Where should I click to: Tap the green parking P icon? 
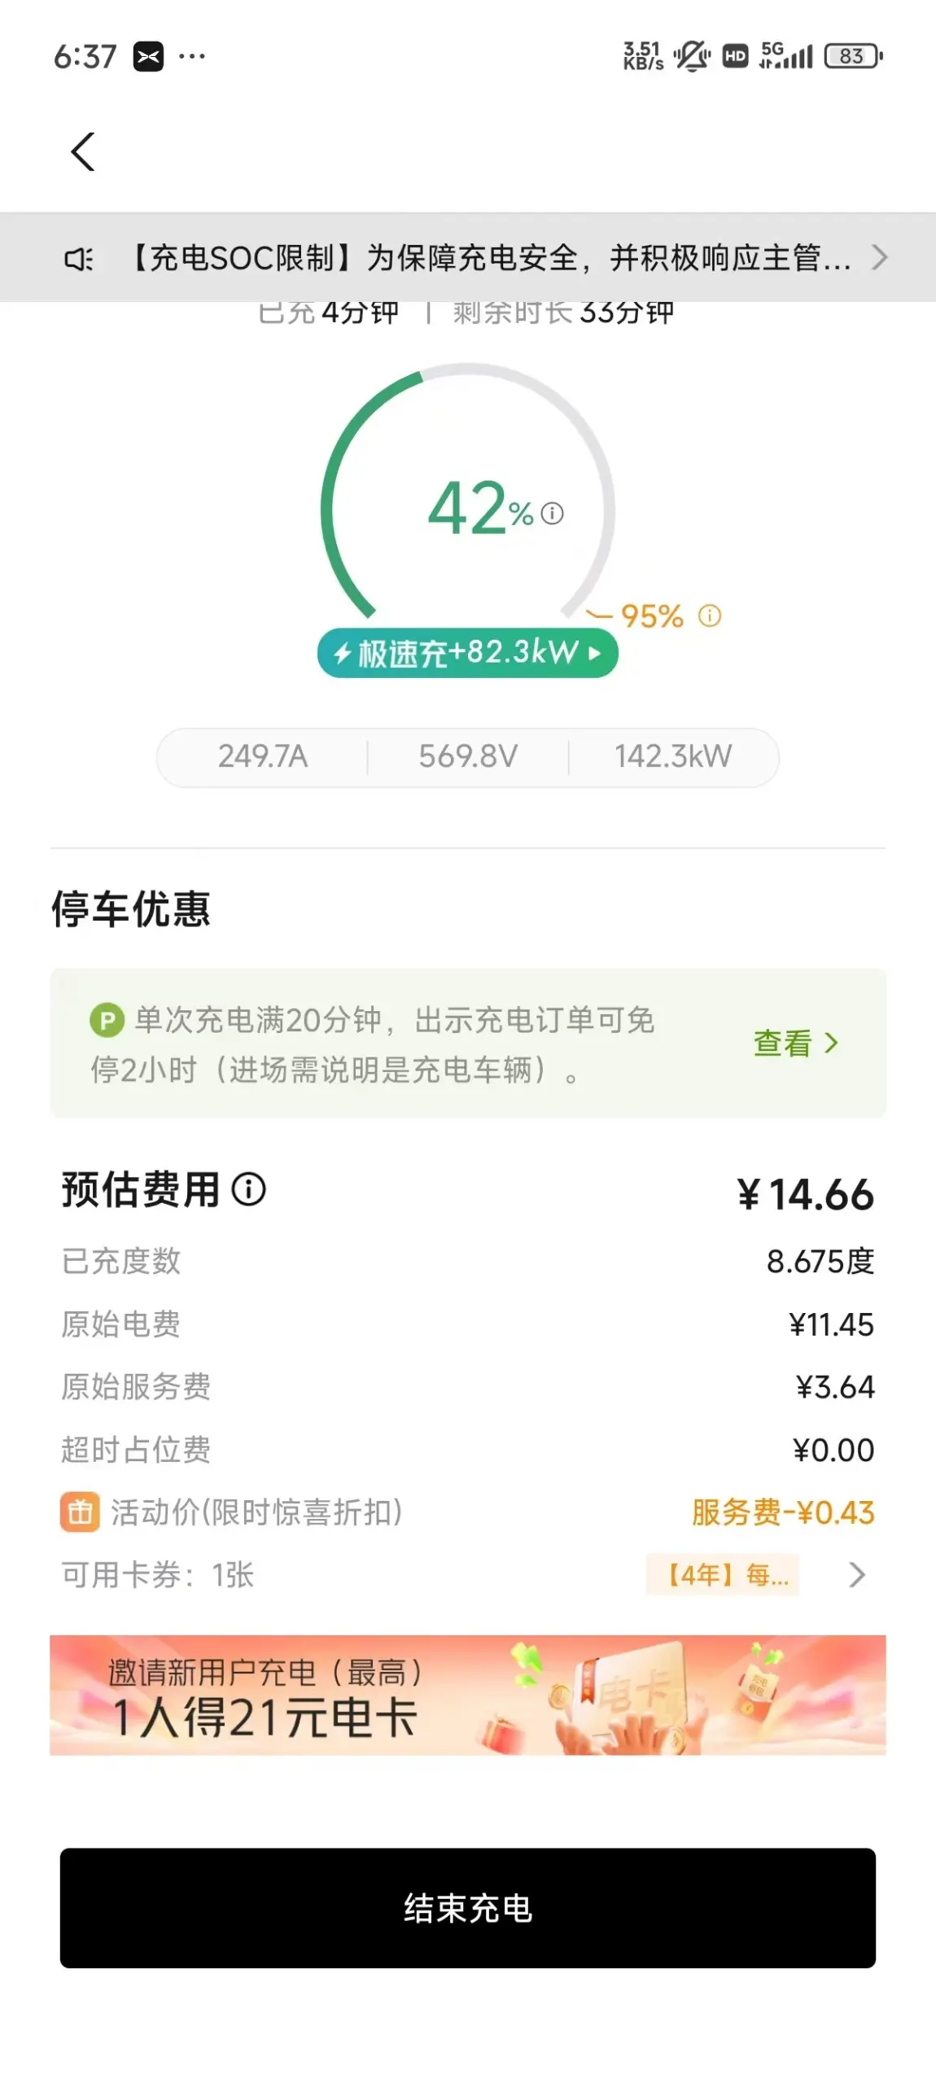107,1020
